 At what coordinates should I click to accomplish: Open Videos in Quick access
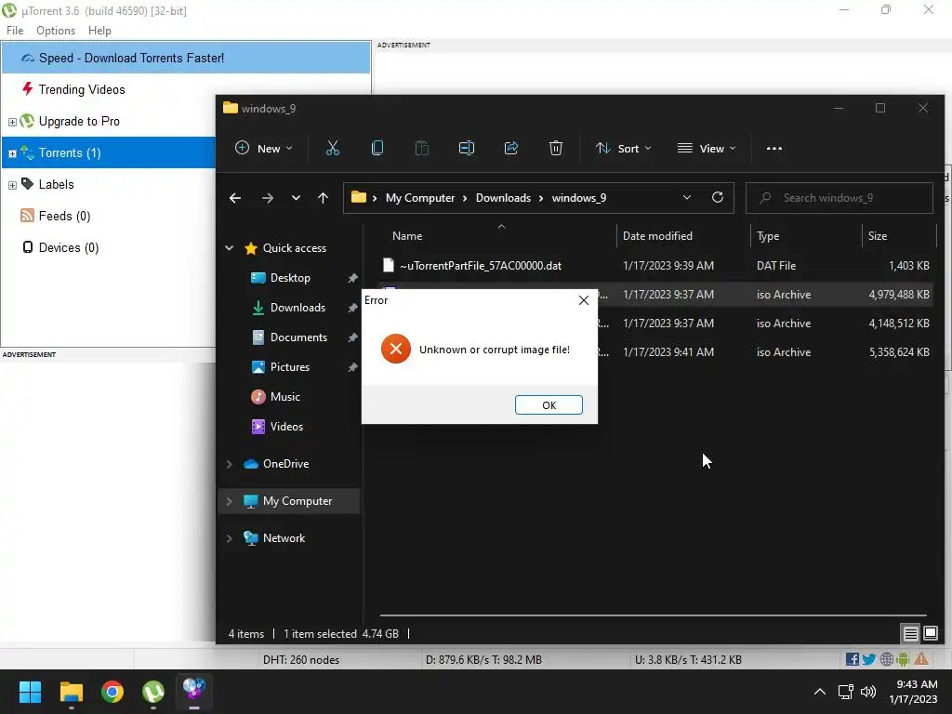click(x=286, y=426)
